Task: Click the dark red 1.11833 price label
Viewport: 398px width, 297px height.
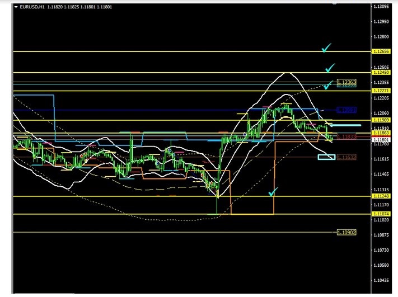Action: pyautogui.click(x=347, y=136)
